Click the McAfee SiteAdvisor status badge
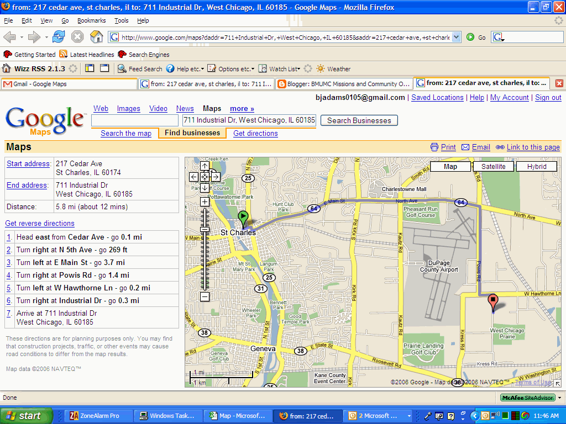The width and height of the screenshot is (566, 424). coord(527,397)
